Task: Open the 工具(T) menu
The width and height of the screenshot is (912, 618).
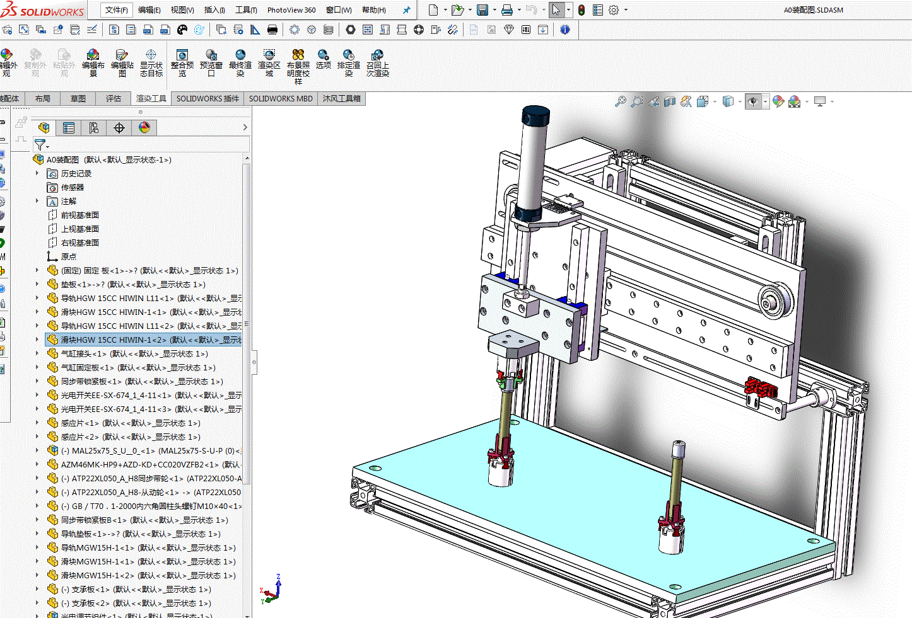Action: point(246,10)
